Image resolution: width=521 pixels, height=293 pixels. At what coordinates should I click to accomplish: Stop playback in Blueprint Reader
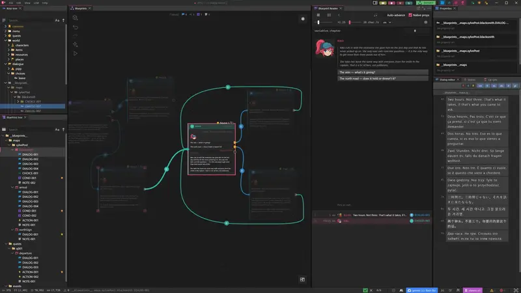(x=318, y=15)
